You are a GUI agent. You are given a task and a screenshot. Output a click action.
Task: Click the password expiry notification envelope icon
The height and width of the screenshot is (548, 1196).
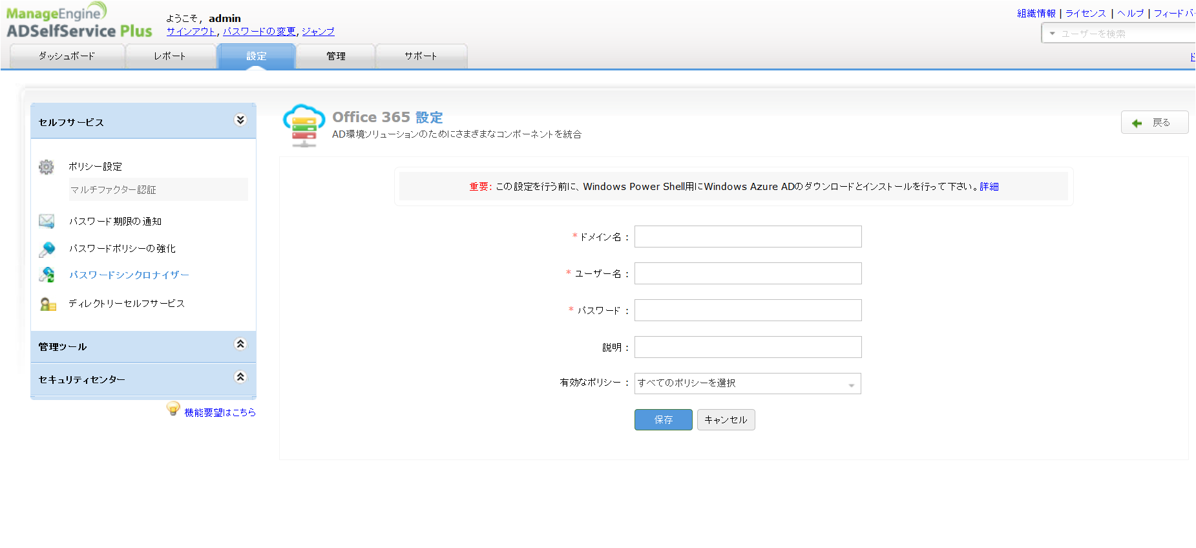pos(47,221)
